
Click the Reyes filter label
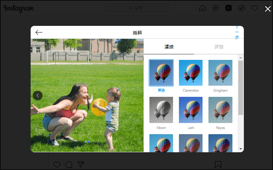tap(220, 128)
